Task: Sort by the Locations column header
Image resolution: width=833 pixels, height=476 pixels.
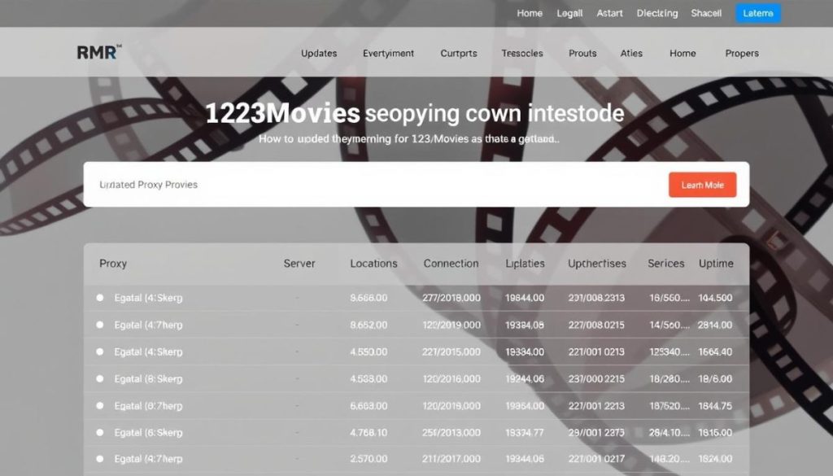Action: click(373, 264)
